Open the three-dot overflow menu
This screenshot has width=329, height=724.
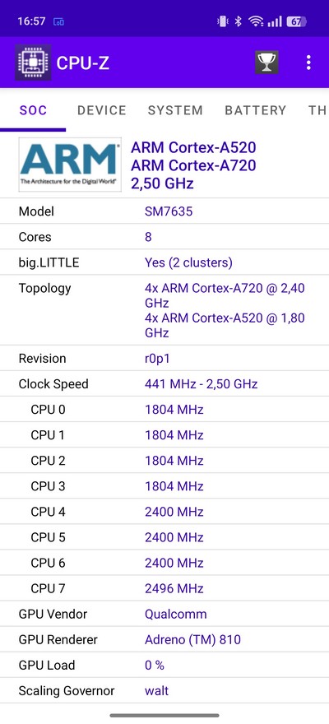[308, 63]
